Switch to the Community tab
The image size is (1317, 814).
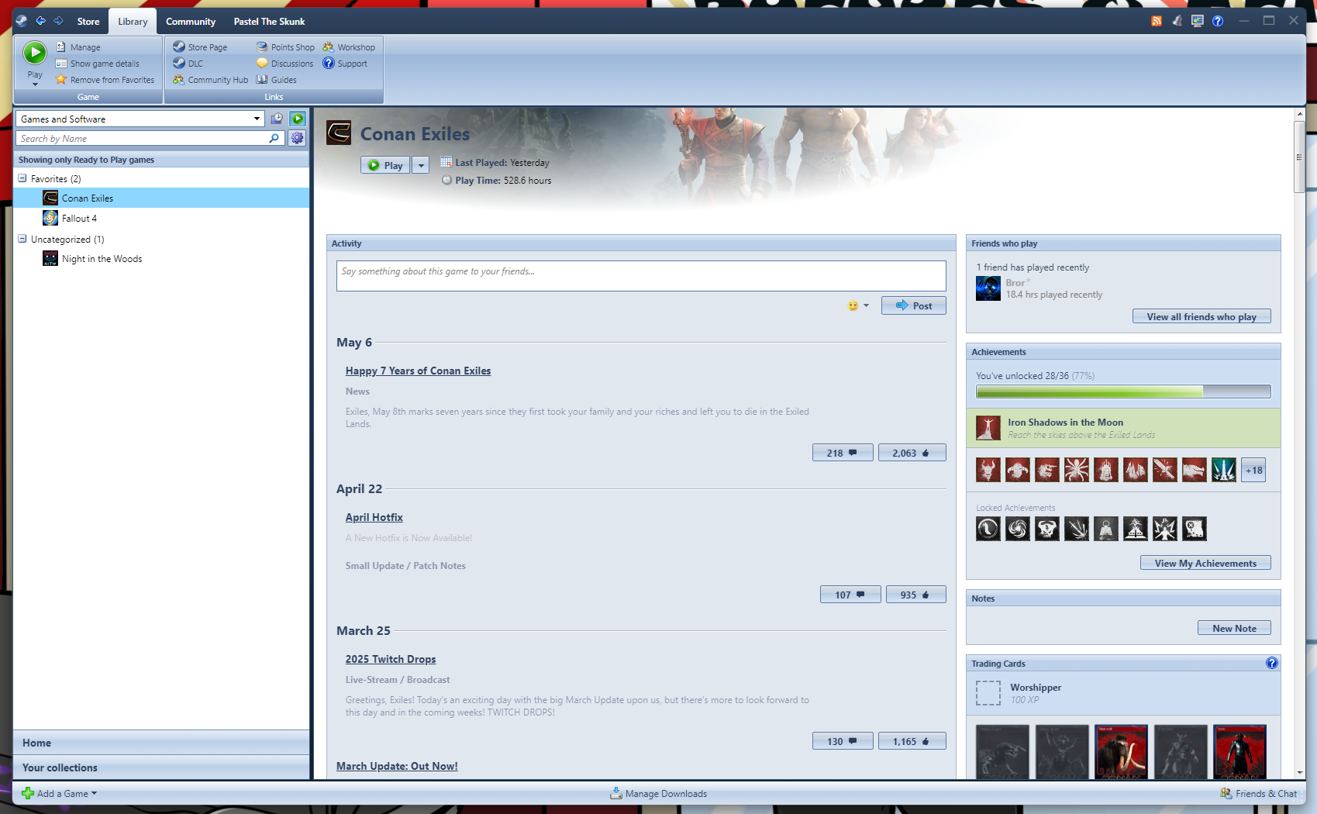pos(191,21)
